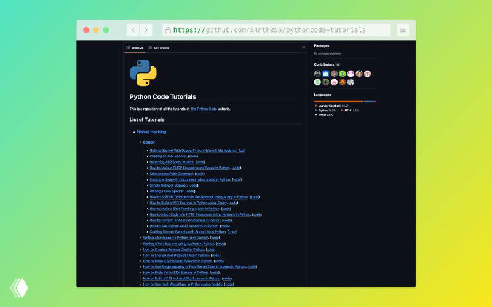Open the blue robot contributor avatar
Screen dimensions: 492x307
click(326, 74)
